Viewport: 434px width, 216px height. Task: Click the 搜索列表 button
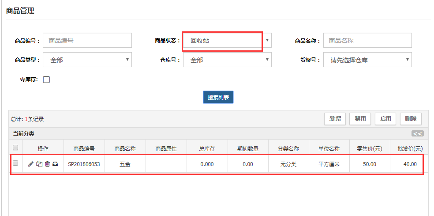click(218, 97)
